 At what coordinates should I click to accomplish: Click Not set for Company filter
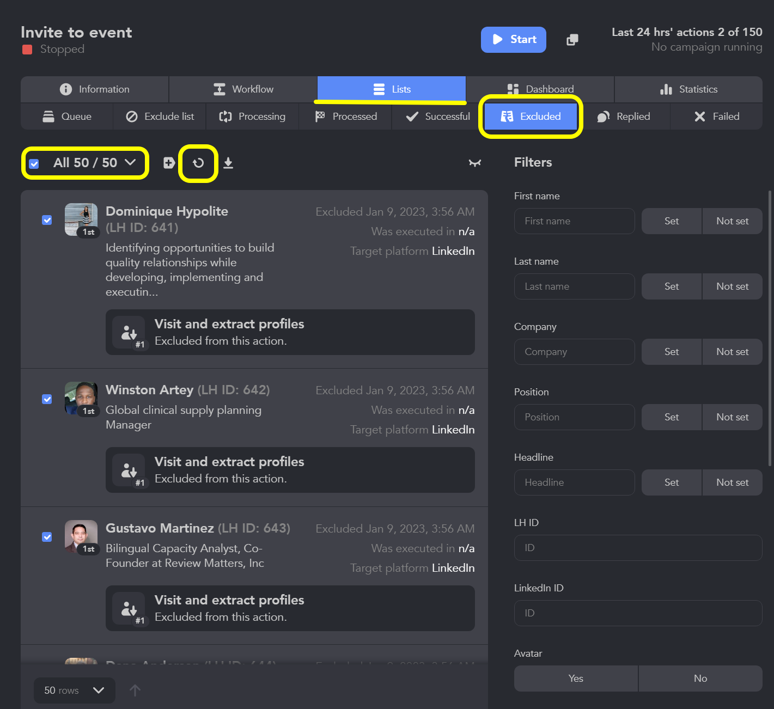pos(732,352)
